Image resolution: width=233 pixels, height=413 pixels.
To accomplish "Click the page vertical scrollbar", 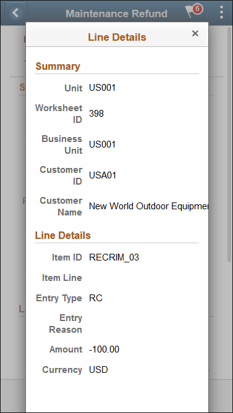I will pyautogui.click(x=229, y=144).
